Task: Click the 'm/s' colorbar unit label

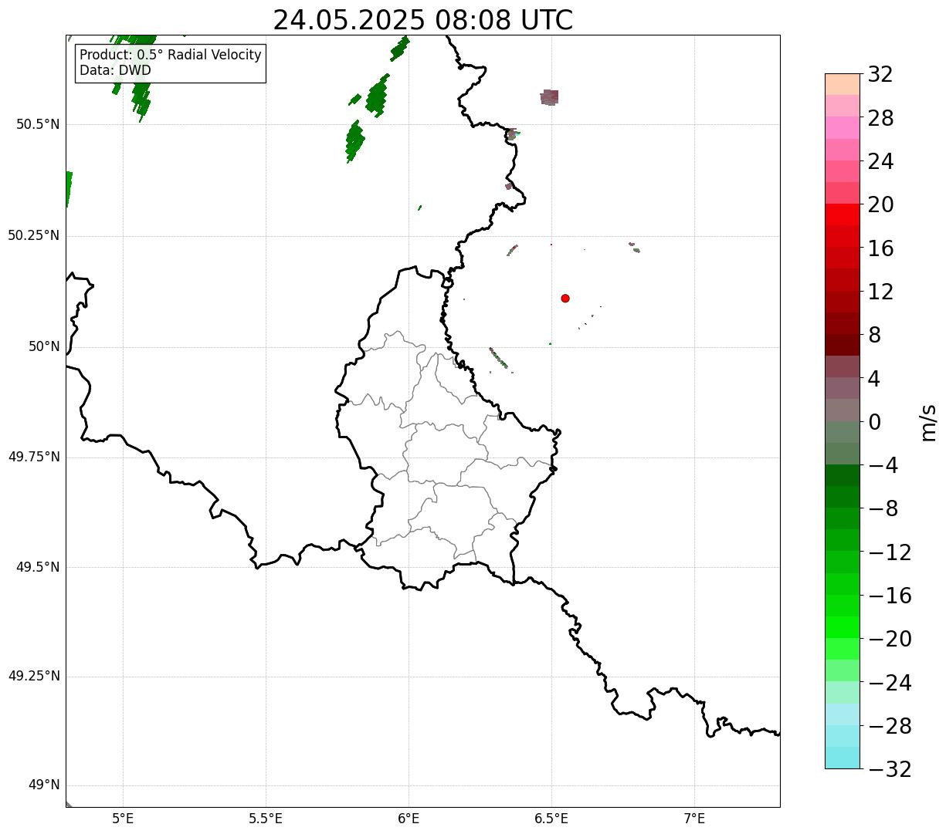Action: 927,422
